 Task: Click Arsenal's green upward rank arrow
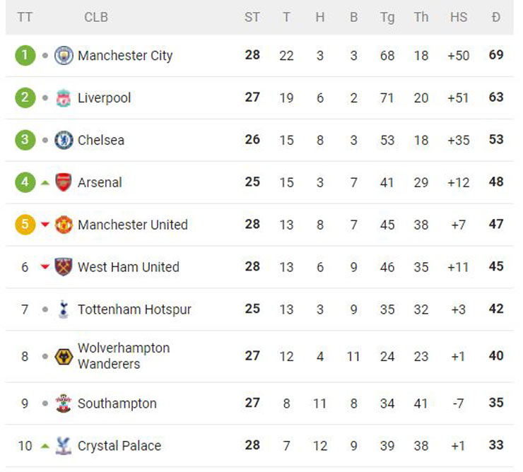[x=45, y=183]
